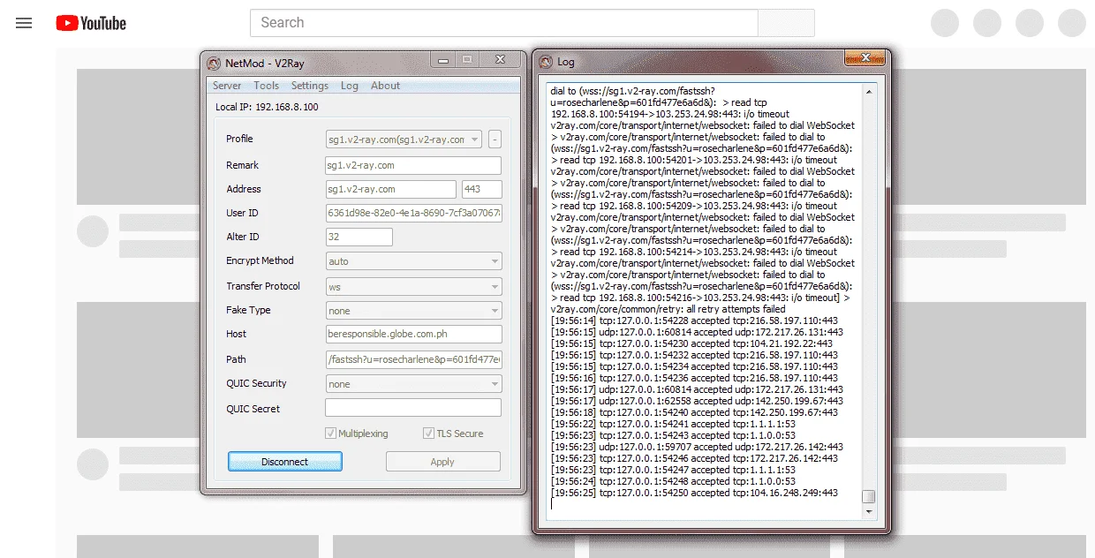1095x558 pixels.
Task: Click the Log scrollbar down arrow
Action: pyautogui.click(x=869, y=511)
